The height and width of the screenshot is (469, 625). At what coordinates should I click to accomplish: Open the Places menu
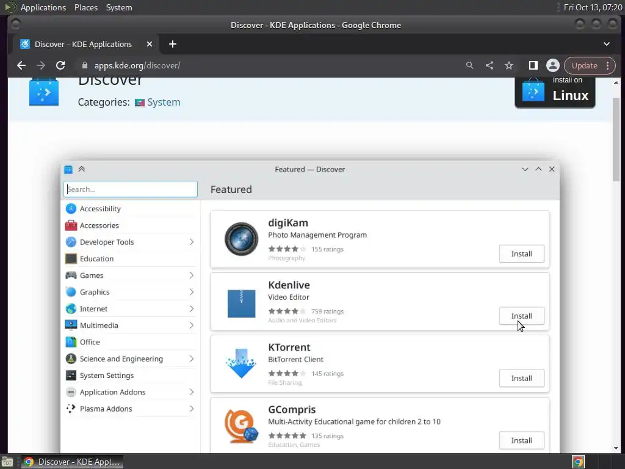(x=85, y=7)
